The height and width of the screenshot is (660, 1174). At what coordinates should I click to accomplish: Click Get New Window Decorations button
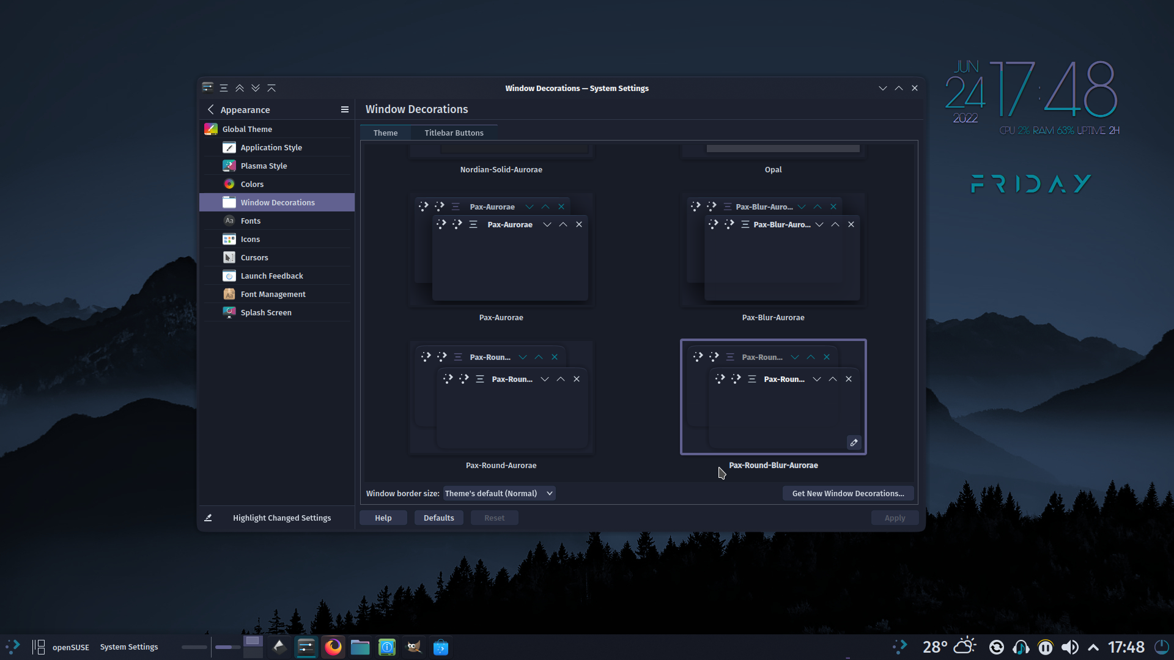(x=848, y=493)
